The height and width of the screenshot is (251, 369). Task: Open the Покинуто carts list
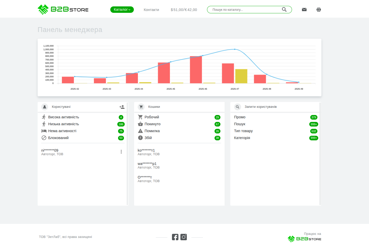(153, 124)
